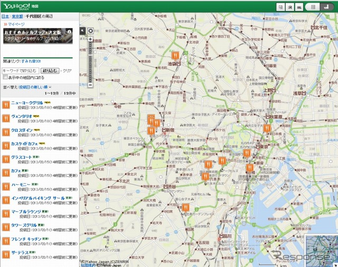Click the 北千住 station label on the map
338x267 pixels.
319,27
